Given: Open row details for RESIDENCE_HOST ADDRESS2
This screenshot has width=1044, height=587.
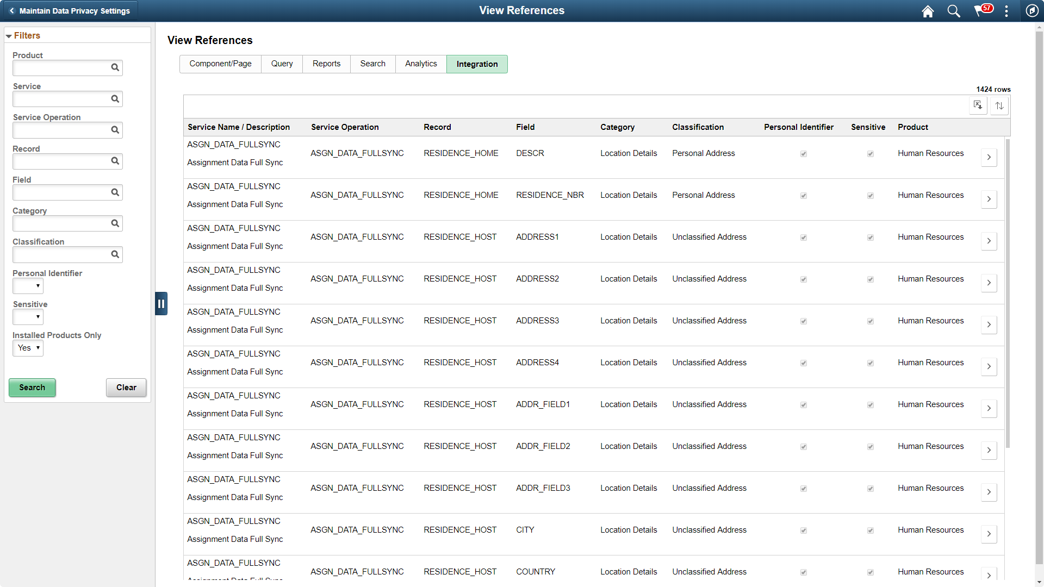Looking at the screenshot, I should point(989,283).
